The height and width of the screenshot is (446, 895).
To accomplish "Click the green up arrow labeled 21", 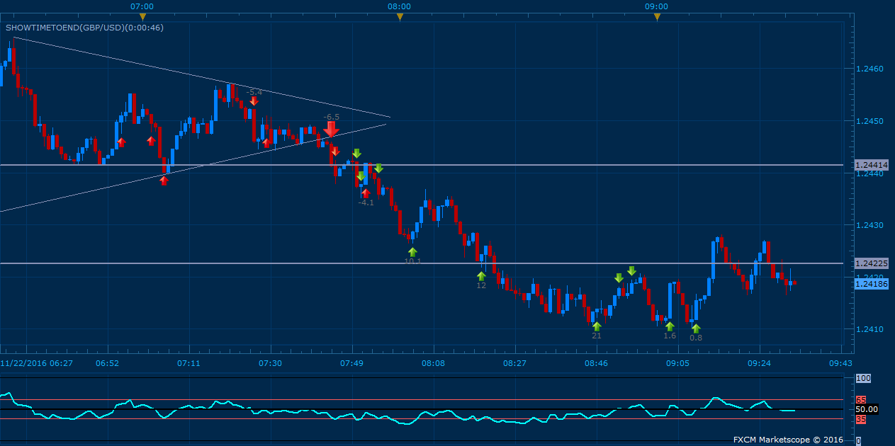I will 597,326.
